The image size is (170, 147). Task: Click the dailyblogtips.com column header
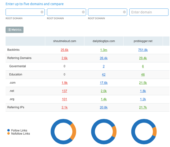[x=104, y=41]
